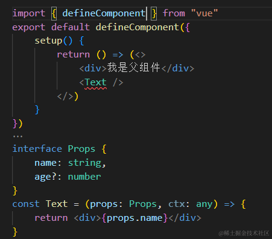Click the 'Text' constant name after const
Screen dimensions: 272x239
point(57,204)
